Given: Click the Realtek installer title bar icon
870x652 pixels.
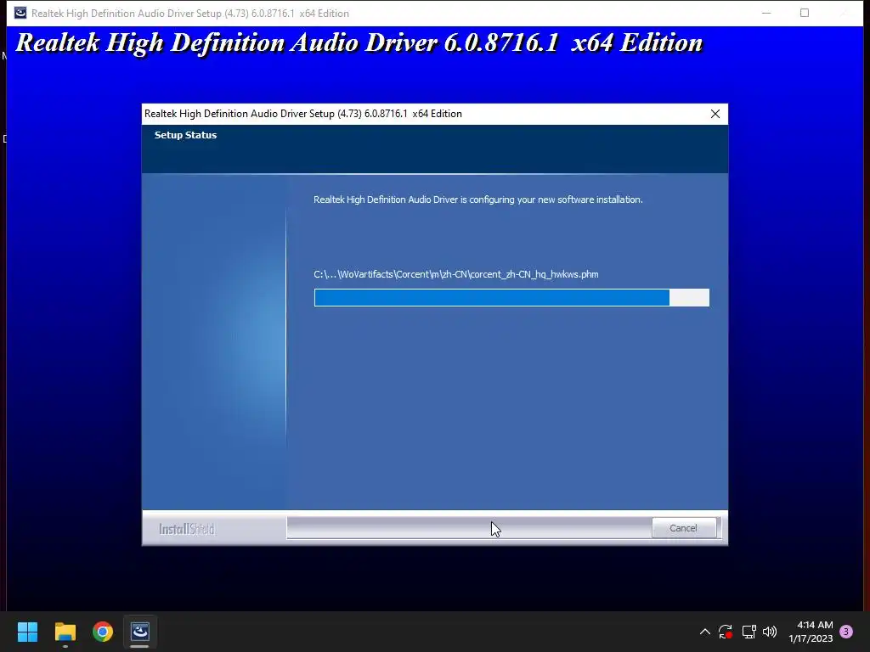Looking at the screenshot, I should pos(20,13).
